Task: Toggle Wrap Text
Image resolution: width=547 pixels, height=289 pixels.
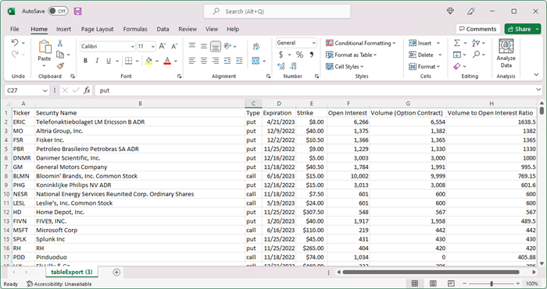Action: (256, 46)
